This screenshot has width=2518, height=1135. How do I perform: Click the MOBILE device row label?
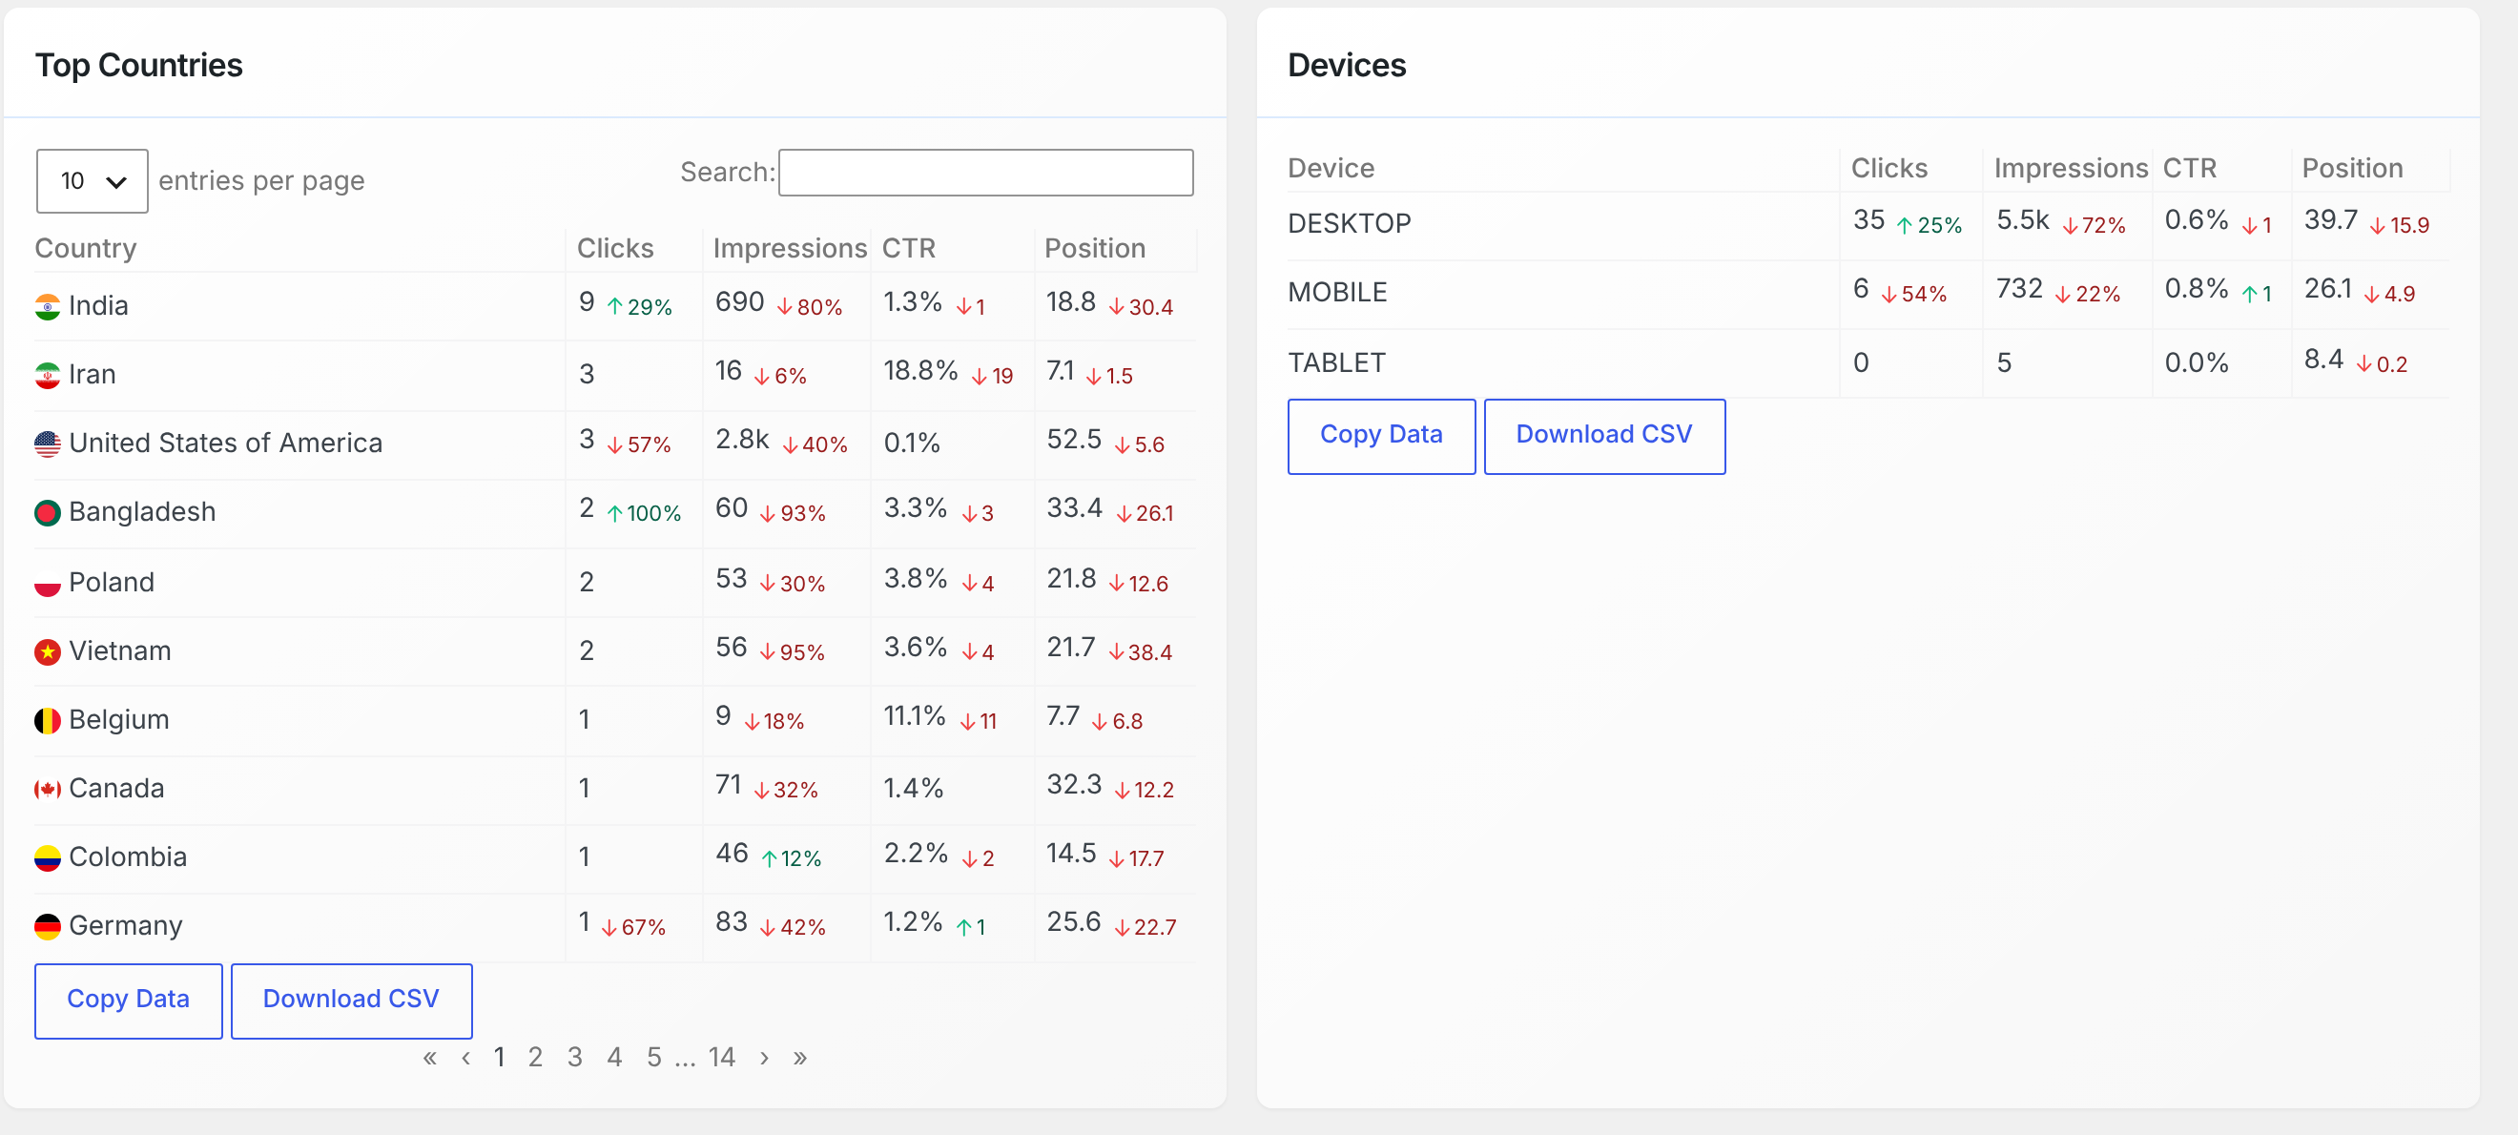(x=1337, y=292)
